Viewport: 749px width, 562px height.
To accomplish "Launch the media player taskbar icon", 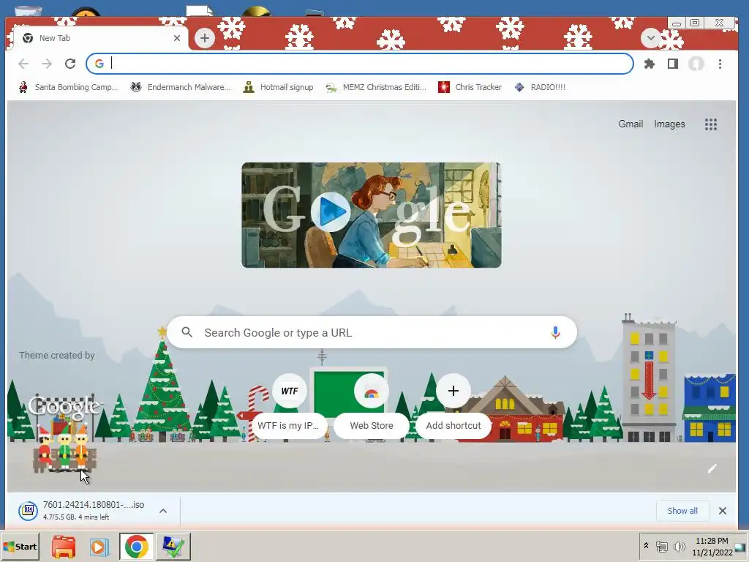I will 99,546.
